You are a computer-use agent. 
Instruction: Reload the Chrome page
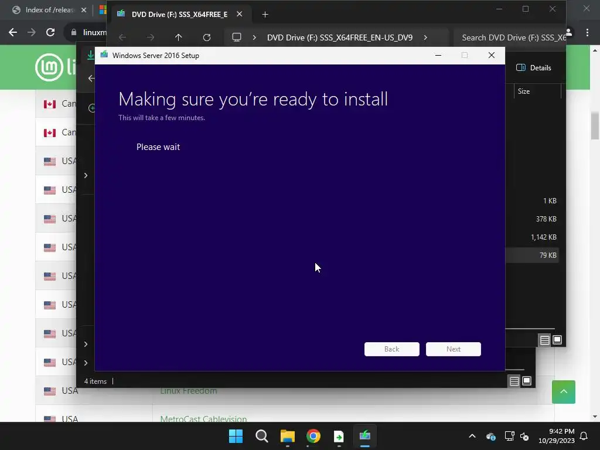(x=50, y=32)
